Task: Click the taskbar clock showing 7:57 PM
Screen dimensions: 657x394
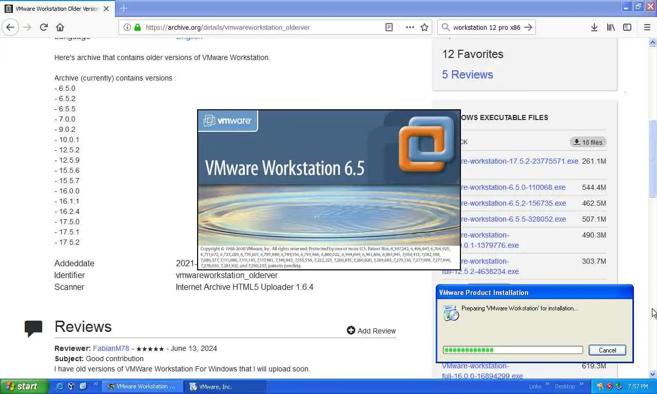Action: click(639, 386)
